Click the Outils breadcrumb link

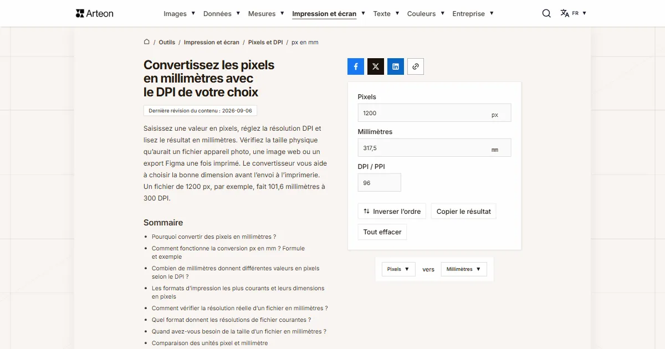click(167, 42)
